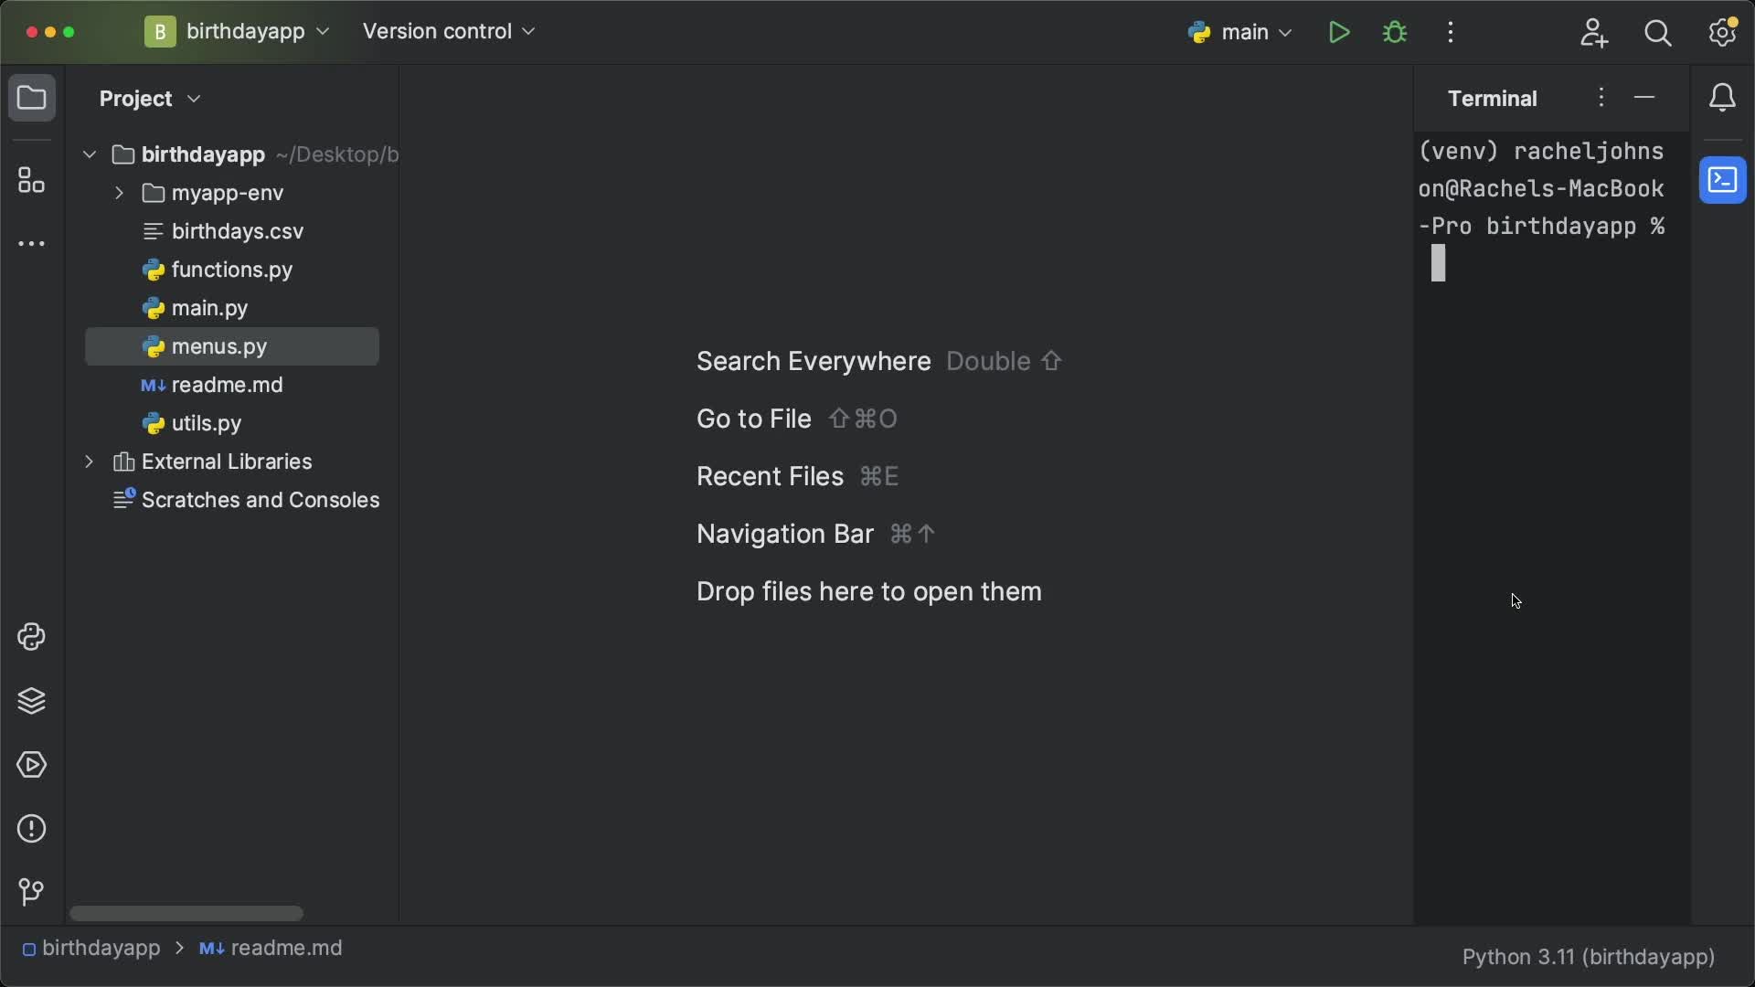Expand External Libraries
The image size is (1755, 987).
(89, 462)
